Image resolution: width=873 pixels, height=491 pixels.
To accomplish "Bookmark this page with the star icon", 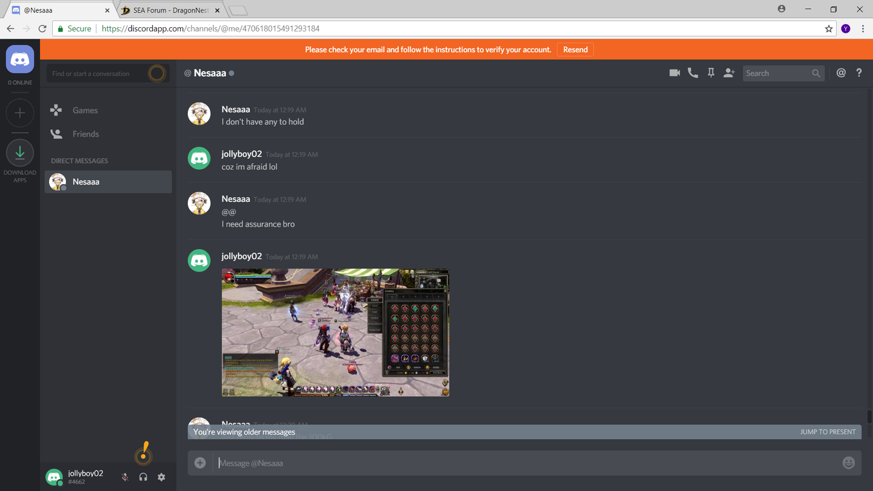I will (829, 28).
